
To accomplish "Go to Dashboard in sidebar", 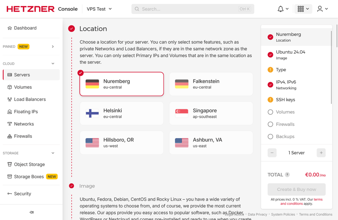I will 25,28.
